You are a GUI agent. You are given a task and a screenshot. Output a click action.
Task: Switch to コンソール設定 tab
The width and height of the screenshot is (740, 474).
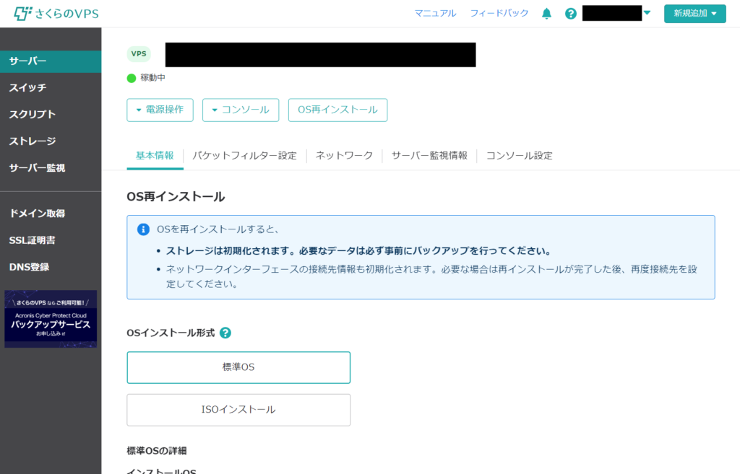519,156
